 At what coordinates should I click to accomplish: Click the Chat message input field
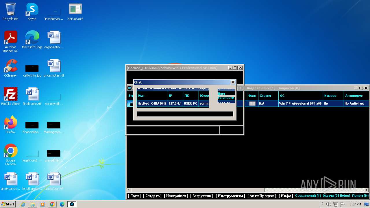tap(185, 114)
